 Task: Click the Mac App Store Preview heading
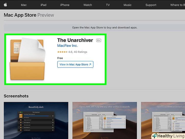[x=29, y=15]
